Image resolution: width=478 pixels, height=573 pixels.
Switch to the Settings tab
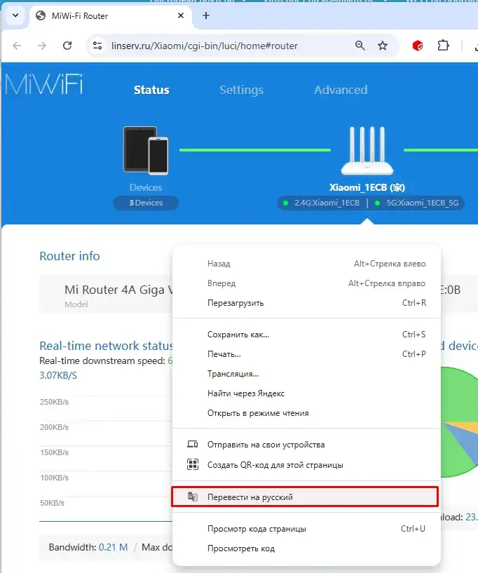pyautogui.click(x=241, y=90)
